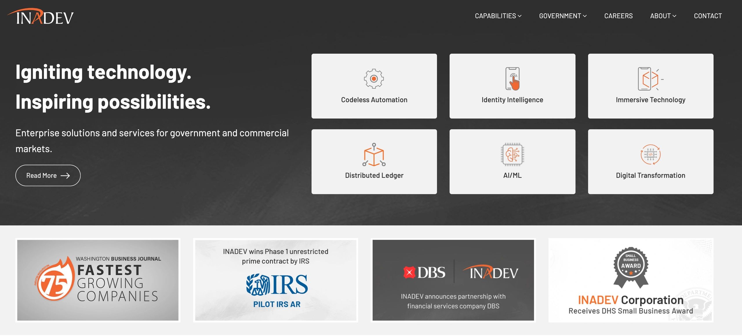Click the INADEV logo in header
Screen dimensions: 742x336
[x=41, y=17]
